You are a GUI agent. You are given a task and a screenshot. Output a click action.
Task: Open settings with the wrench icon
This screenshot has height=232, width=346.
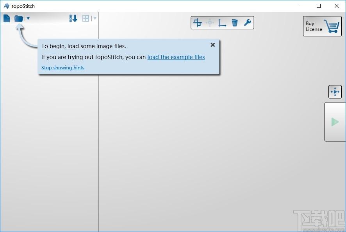click(247, 23)
